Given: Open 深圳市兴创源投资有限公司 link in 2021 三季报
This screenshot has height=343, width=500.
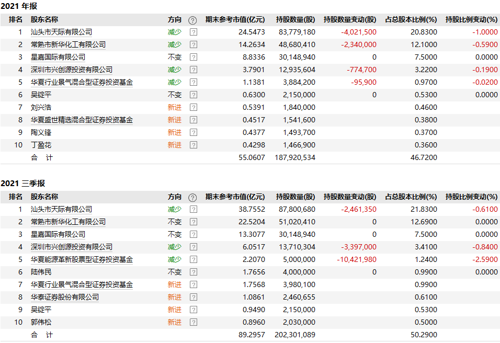Looking at the screenshot, I should 72,247.
